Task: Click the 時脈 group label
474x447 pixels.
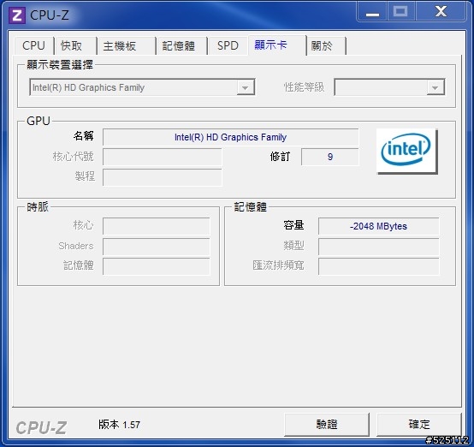Action: (x=38, y=207)
